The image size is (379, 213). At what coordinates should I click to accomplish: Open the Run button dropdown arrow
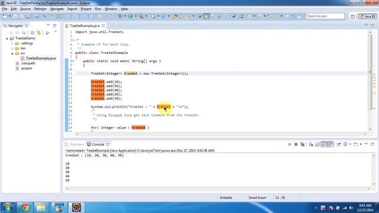point(136,16)
